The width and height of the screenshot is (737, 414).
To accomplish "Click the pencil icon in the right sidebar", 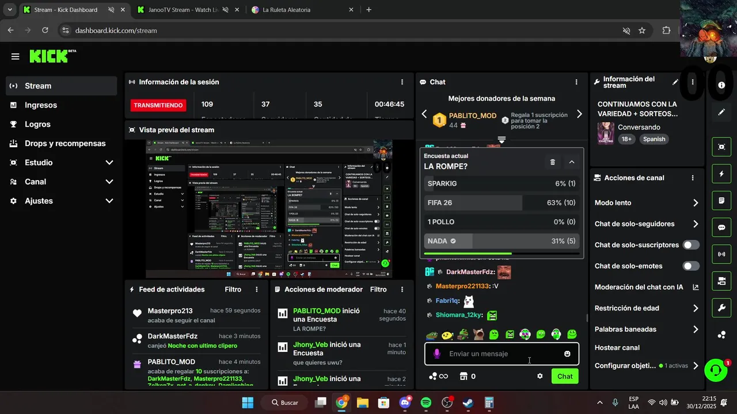I will click(721, 112).
